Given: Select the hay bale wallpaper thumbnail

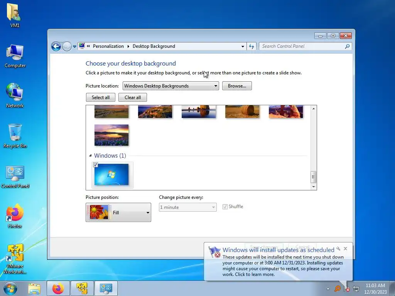Looking at the screenshot, I should pyautogui.click(x=242, y=111).
